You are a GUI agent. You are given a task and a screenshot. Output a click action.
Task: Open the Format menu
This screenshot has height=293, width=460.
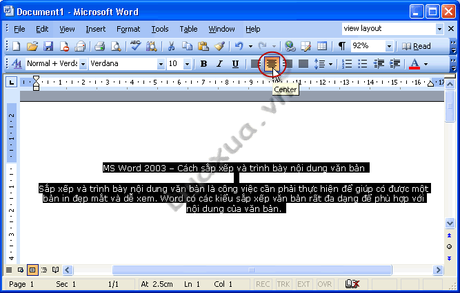click(128, 29)
